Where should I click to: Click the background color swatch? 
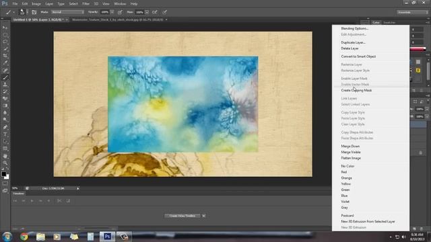(x=7, y=177)
